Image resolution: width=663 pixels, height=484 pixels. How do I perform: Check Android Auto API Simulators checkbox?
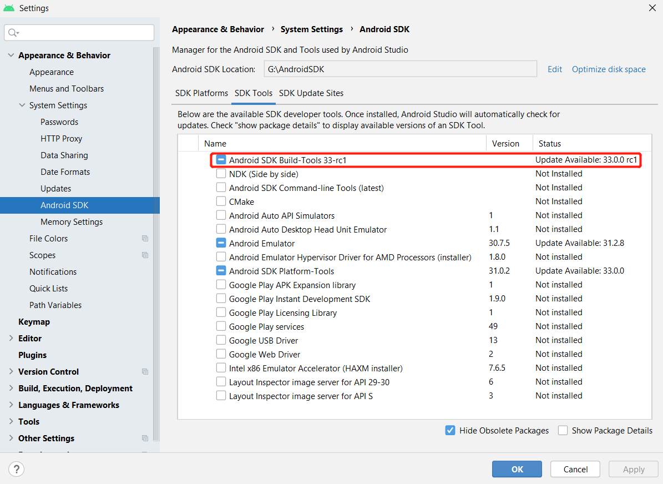pos(221,215)
